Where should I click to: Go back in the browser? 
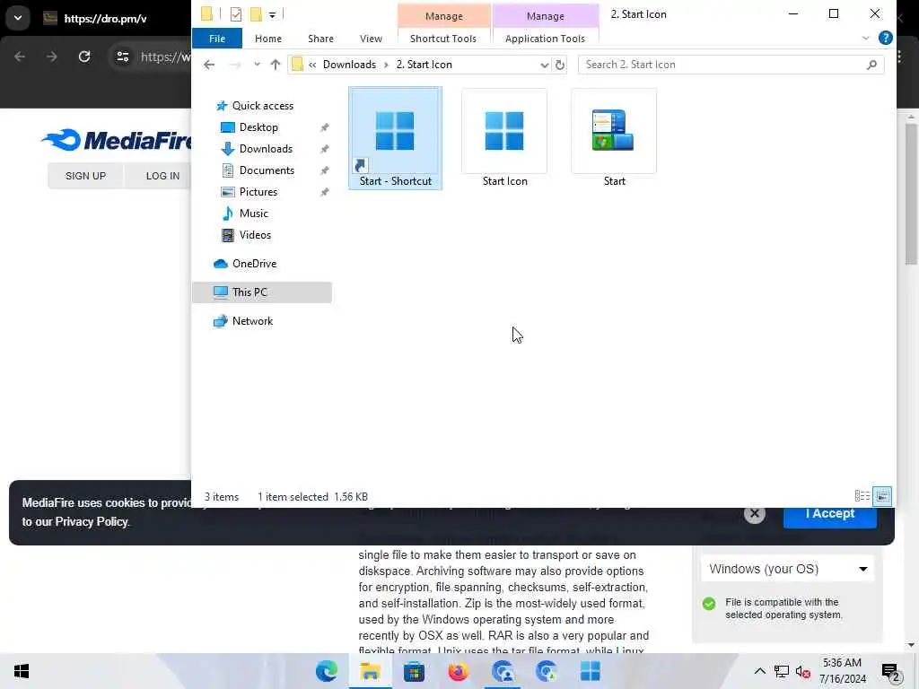[x=20, y=57]
